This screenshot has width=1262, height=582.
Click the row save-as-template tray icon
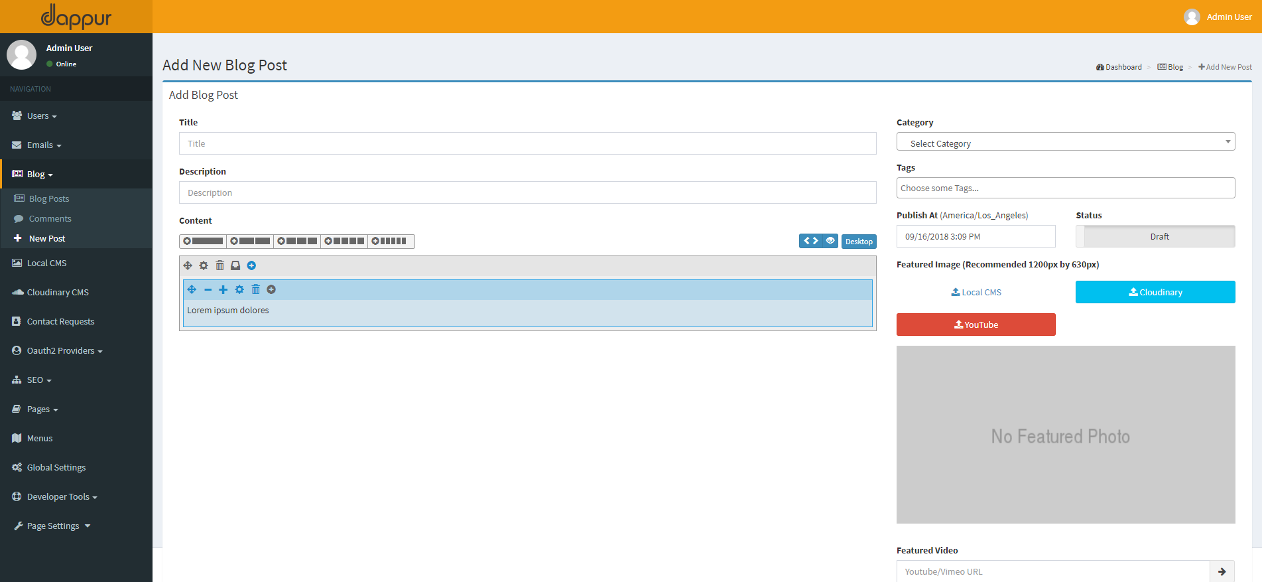point(235,265)
